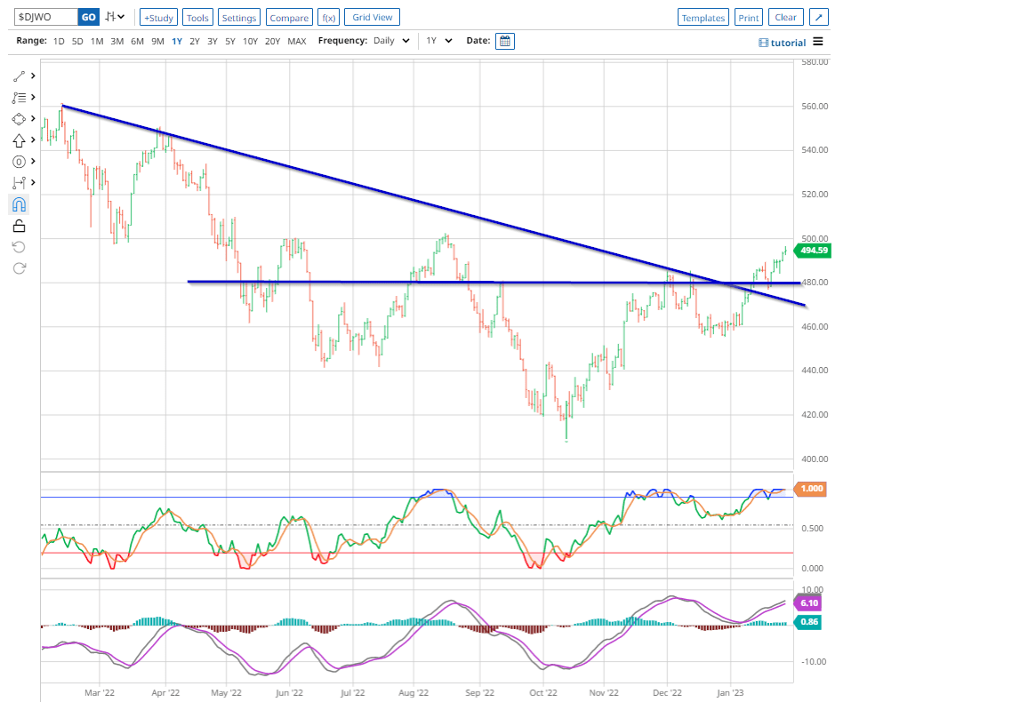
Task: Open the Frequency Daily dropdown
Action: (390, 40)
